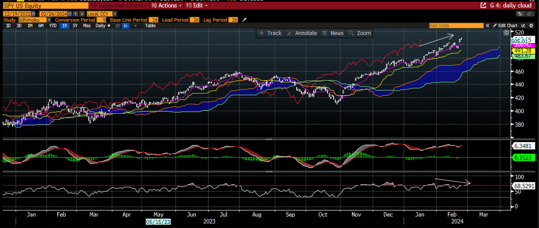Image resolution: width=539 pixels, height=228 pixels.
Task: Open the Annotate tool
Action: (x=302, y=33)
